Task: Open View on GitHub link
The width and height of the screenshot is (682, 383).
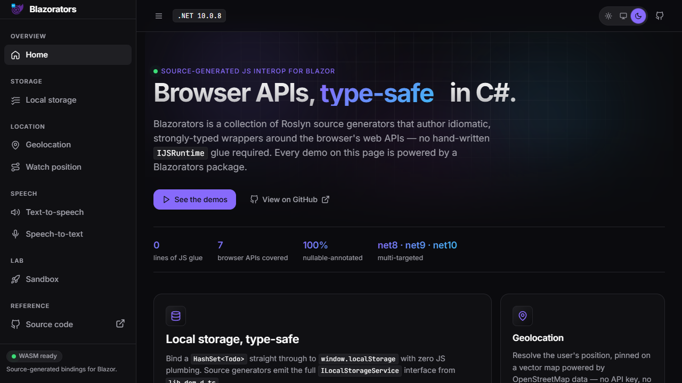Action: [290, 199]
